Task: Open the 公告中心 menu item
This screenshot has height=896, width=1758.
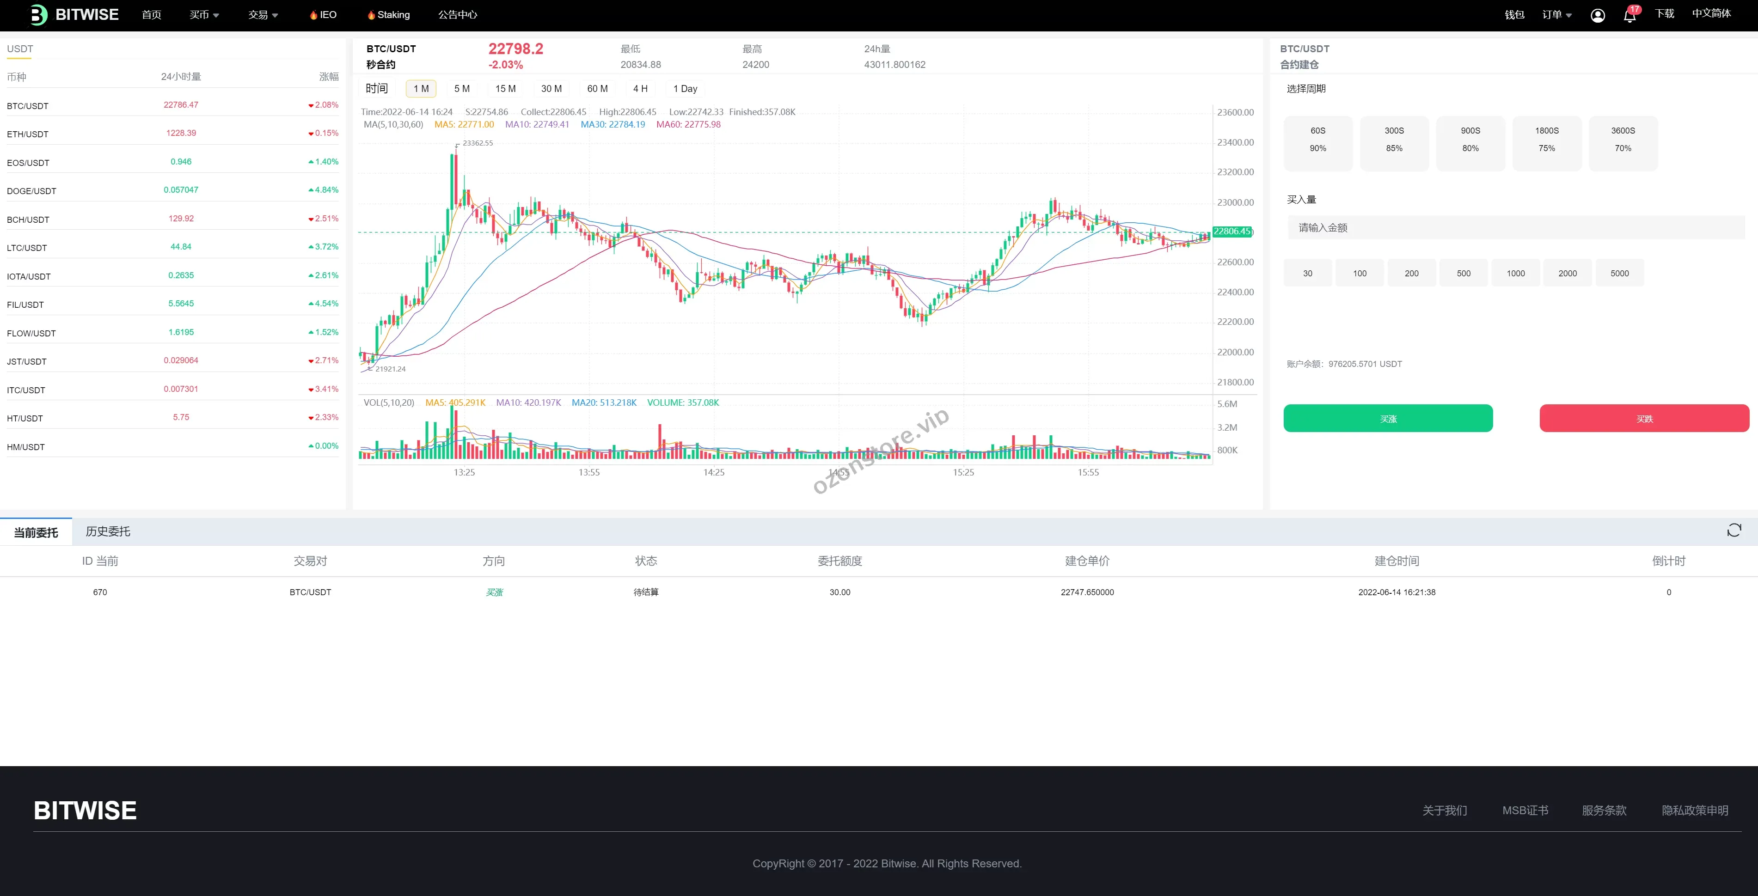Action: [457, 14]
